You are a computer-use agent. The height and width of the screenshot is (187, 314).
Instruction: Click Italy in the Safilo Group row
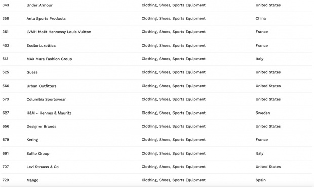click(259, 153)
